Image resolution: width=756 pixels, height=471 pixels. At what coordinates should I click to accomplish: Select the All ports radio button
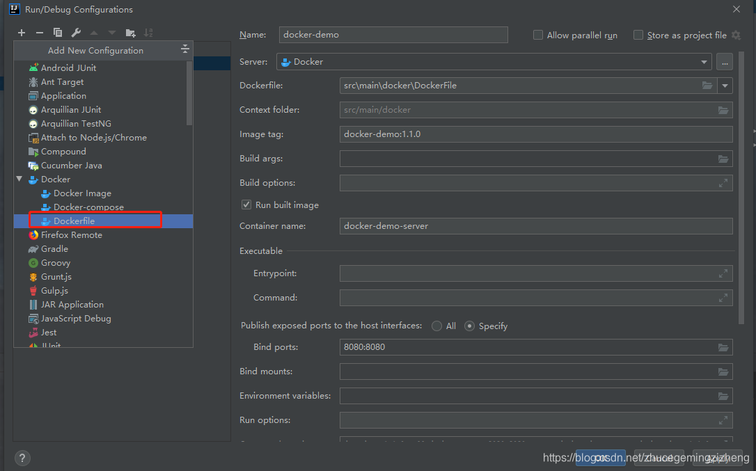tap(436, 326)
